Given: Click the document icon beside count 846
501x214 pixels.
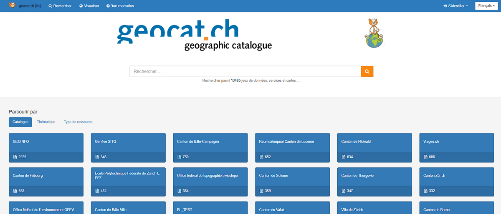Looking at the screenshot, I should (x=97, y=157).
